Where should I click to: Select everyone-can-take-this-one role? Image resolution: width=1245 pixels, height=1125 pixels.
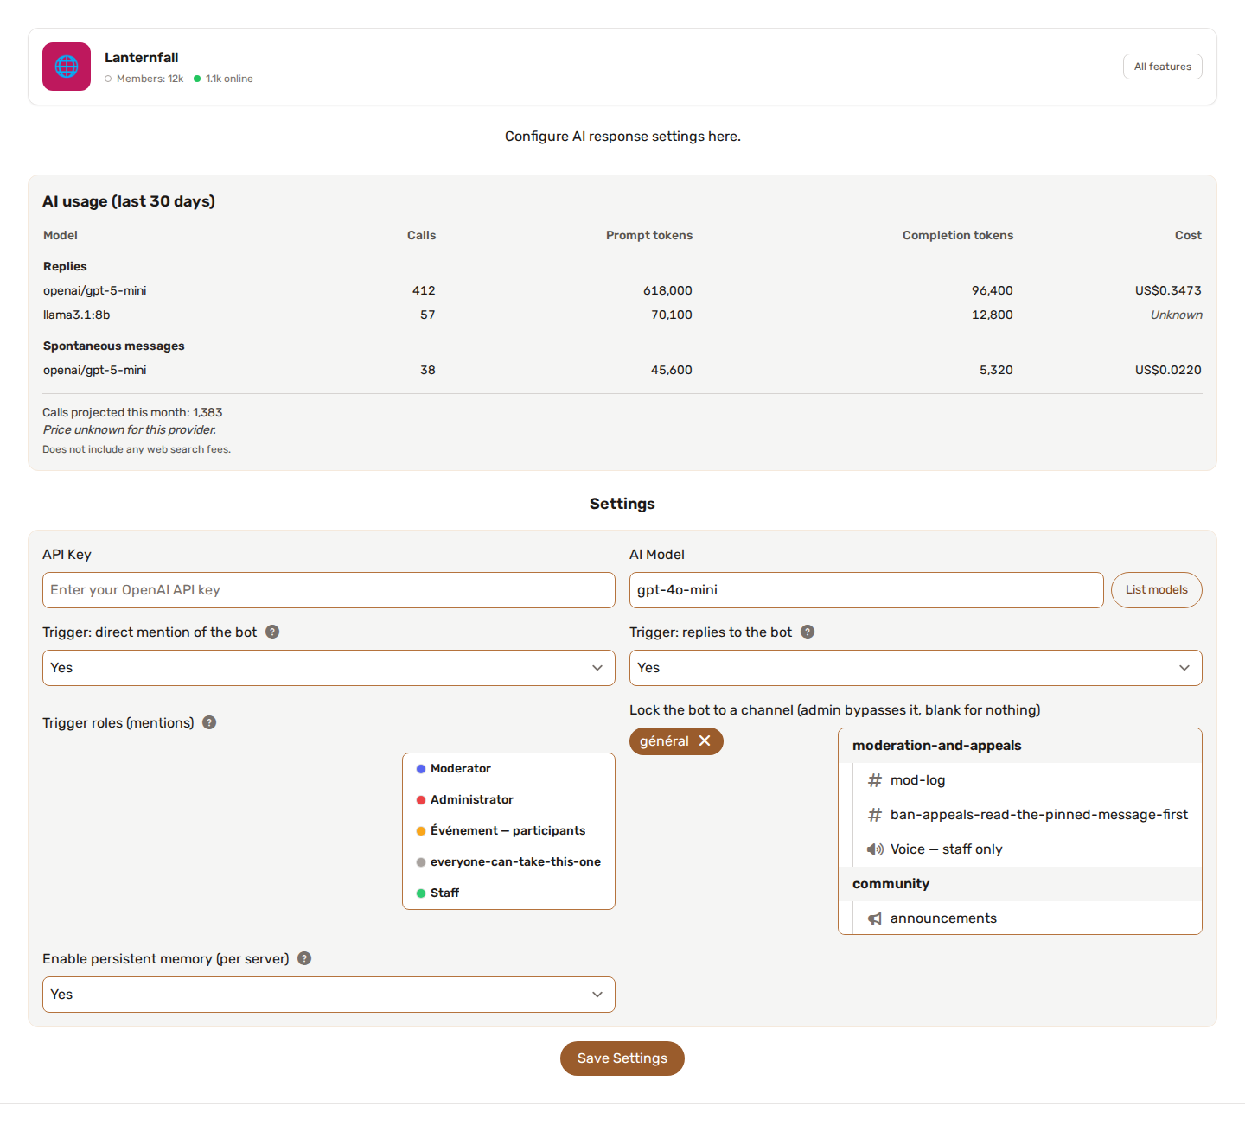coord(508,862)
